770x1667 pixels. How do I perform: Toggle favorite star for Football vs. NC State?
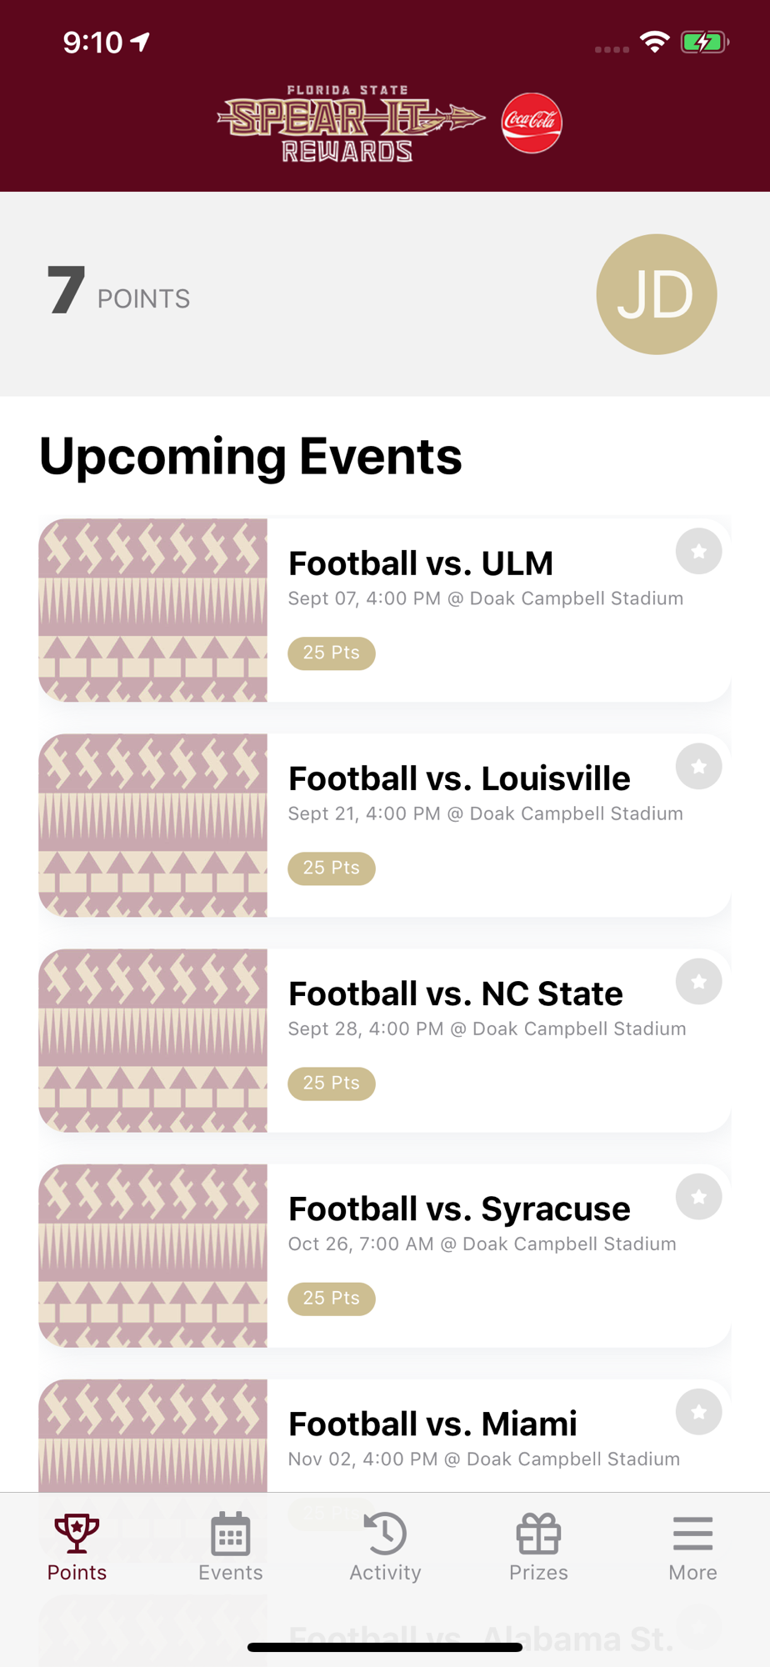click(x=698, y=981)
